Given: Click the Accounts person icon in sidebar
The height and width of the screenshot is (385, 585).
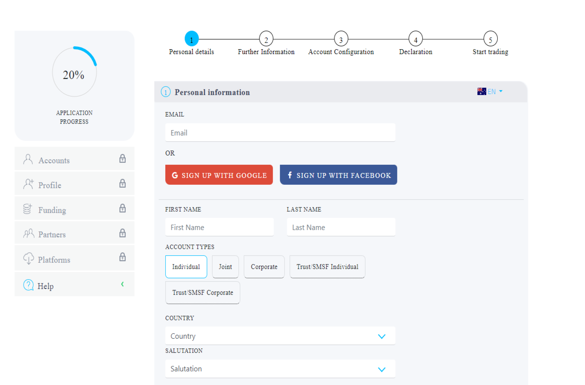Looking at the screenshot, I should (x=28, y=159).
